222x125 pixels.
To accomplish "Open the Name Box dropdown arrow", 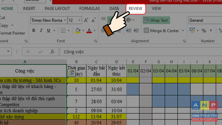I will pyautogui.click(x=8, y=51).
